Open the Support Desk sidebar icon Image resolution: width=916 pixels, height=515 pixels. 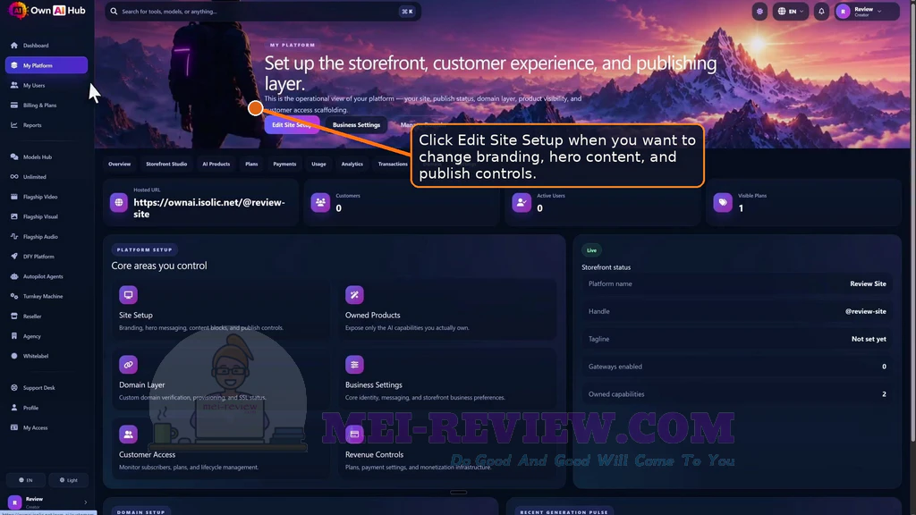(x=14, y=388)
